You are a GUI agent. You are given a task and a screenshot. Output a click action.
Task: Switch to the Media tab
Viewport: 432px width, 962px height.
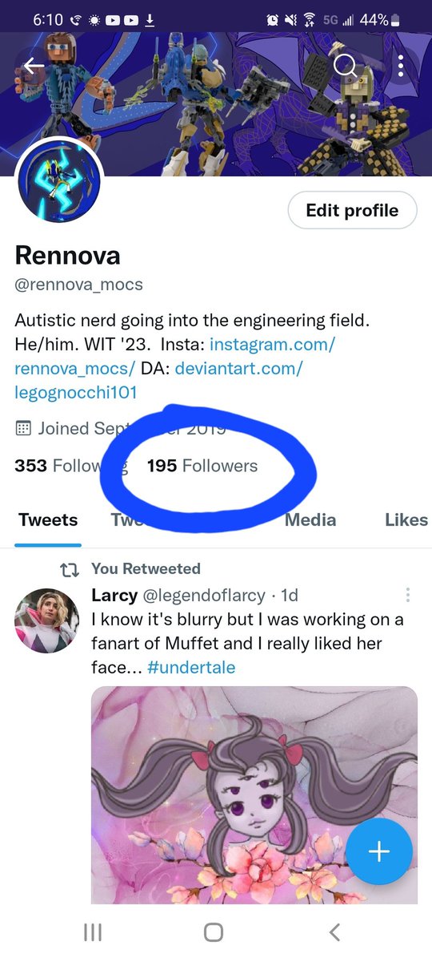click(310, 520)
